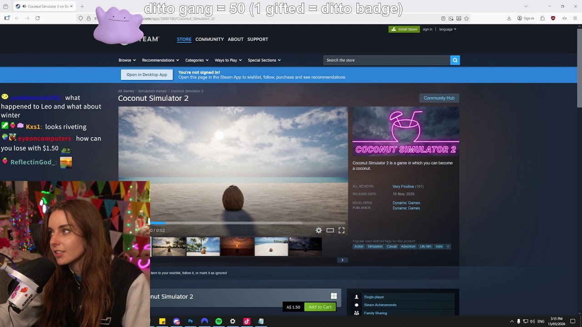Expand the Browse menu
Viewport: 582px width, 327px height.
tap(127, 60)
